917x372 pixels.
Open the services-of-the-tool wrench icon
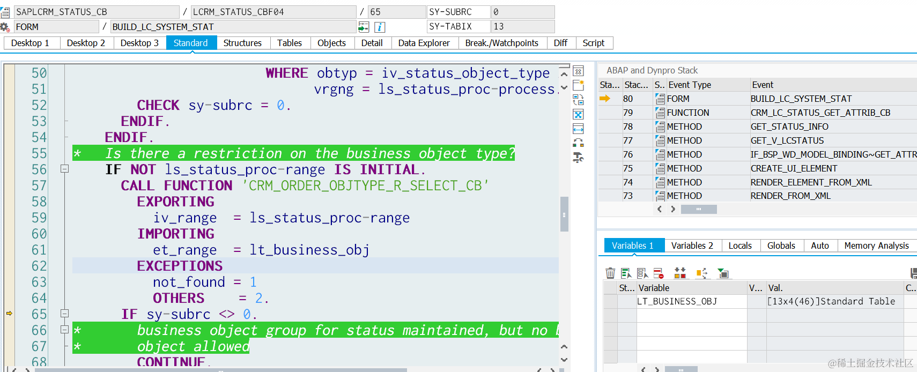[578, 157]
